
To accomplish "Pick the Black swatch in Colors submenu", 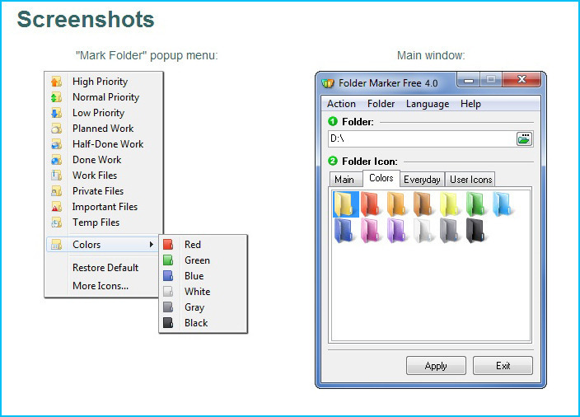I will (x=168, y=323).
